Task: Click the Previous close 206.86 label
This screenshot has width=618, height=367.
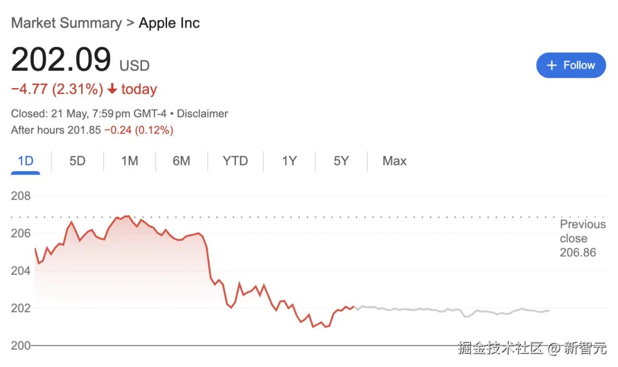Action: click(582, 238)
